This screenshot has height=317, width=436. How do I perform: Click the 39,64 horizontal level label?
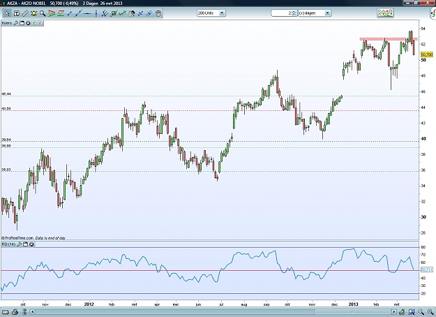(x=6, y=140)
